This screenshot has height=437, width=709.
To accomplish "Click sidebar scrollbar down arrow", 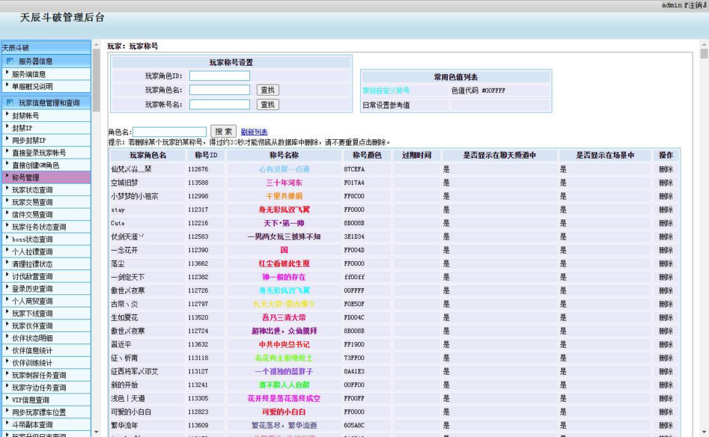I will click(x=96, y=432).
